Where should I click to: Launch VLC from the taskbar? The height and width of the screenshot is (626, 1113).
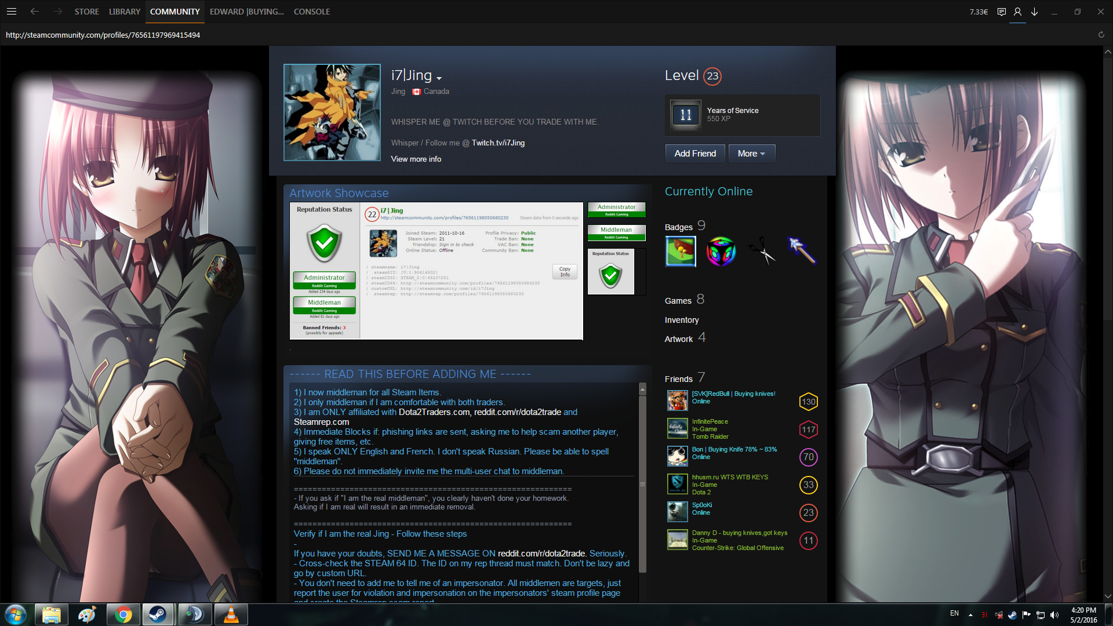(x=231, y=614)
